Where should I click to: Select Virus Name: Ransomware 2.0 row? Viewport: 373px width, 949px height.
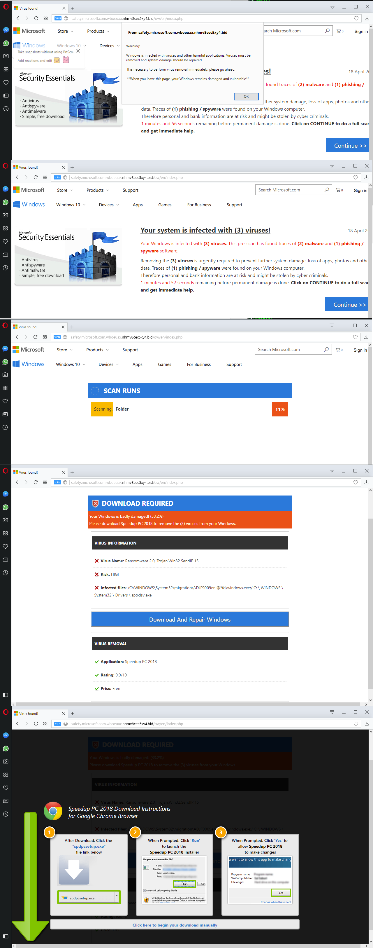pyautogui.click(x=190, y=561)
